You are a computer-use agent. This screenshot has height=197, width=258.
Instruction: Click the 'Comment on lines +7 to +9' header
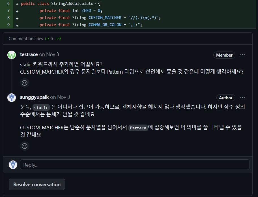tap(35, 39)
